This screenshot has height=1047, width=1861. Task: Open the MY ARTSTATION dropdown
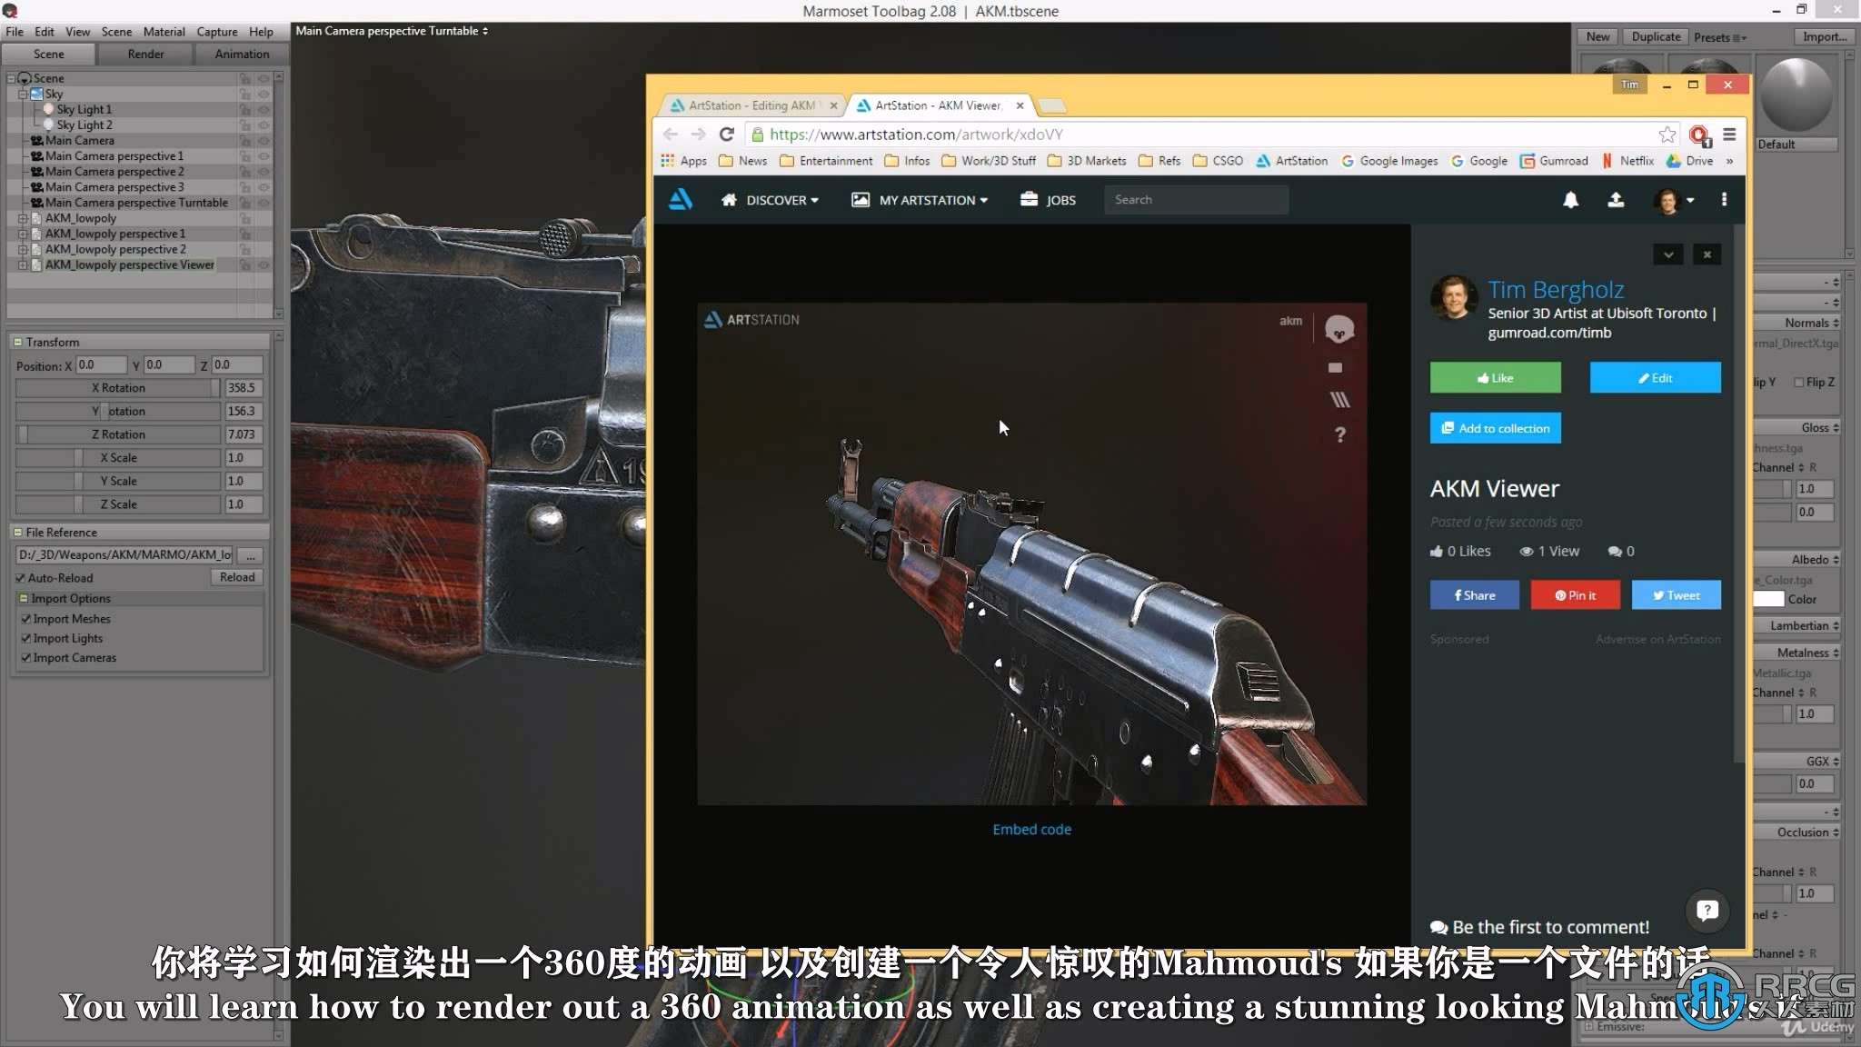[920, 200]
